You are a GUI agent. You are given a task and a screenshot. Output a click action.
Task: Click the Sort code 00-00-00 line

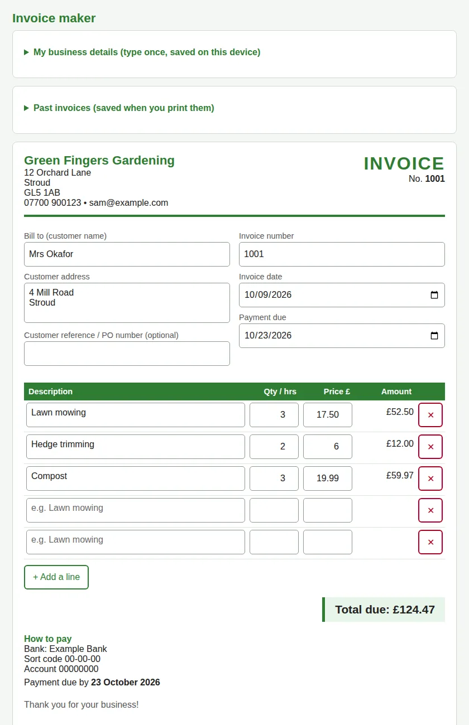tap(63, 659)
